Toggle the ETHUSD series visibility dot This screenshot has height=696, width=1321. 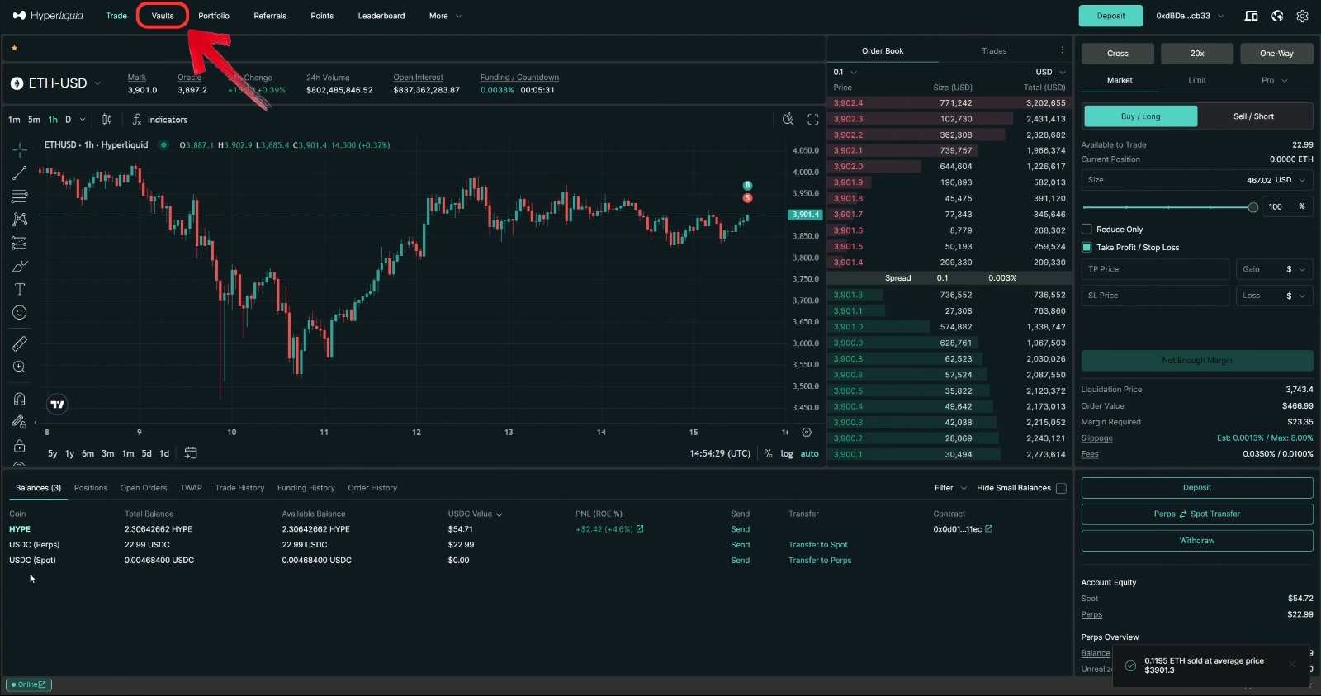pos(163,145)
